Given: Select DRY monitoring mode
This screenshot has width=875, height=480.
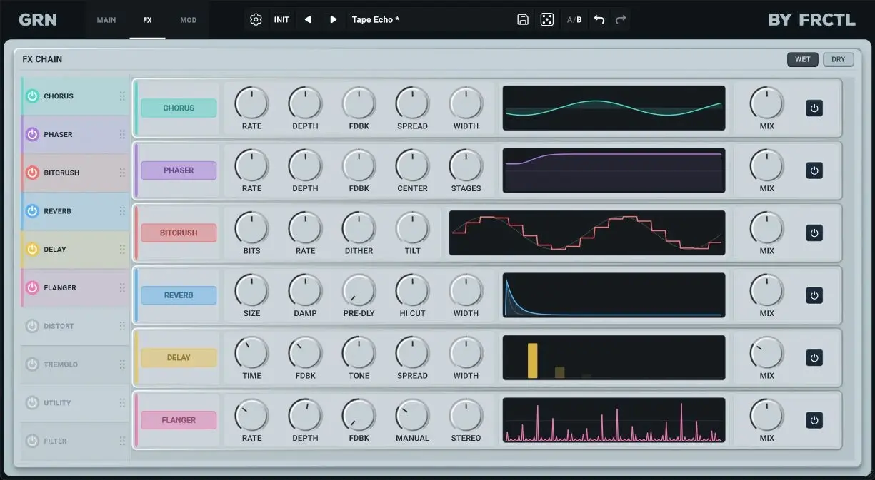Looking at the screenshot, I should click(839, 59).
